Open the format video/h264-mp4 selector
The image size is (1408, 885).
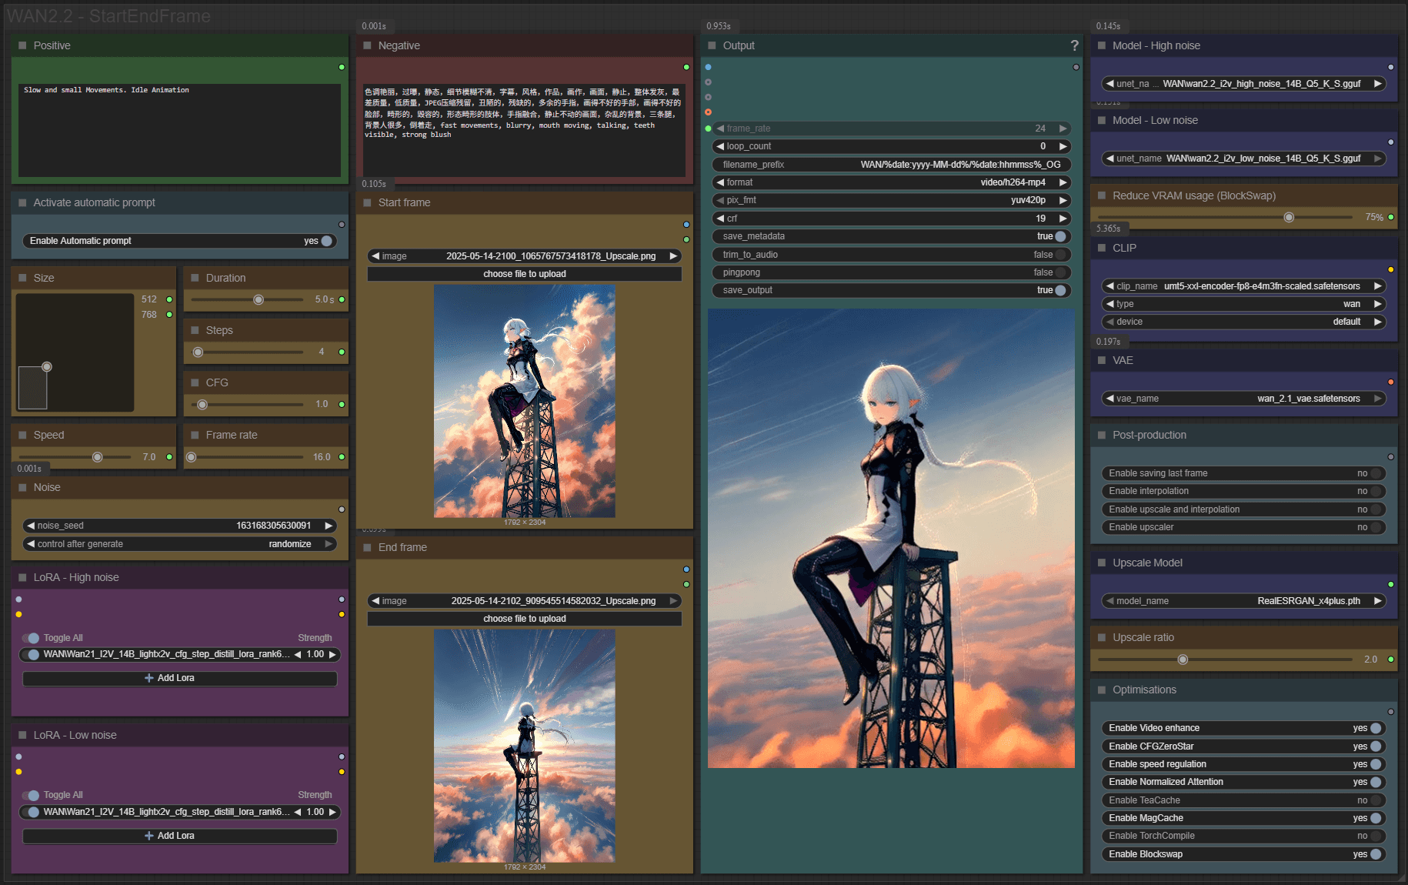pos(891,182)
